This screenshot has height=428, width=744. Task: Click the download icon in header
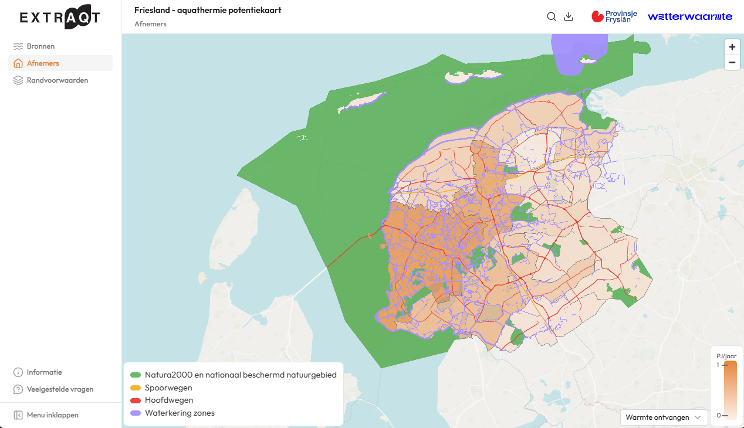tap(568, 16)
